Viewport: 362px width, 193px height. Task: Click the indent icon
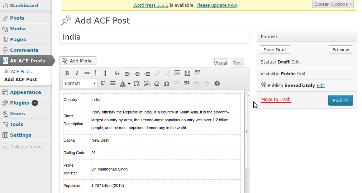tap(186, 83)
